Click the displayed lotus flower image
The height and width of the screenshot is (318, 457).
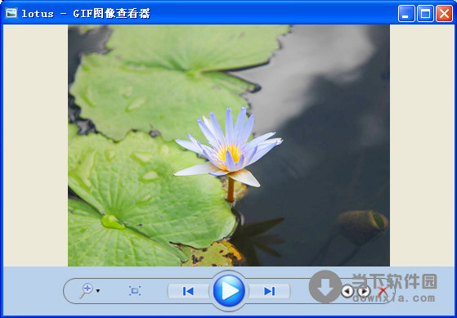(229, 146)
